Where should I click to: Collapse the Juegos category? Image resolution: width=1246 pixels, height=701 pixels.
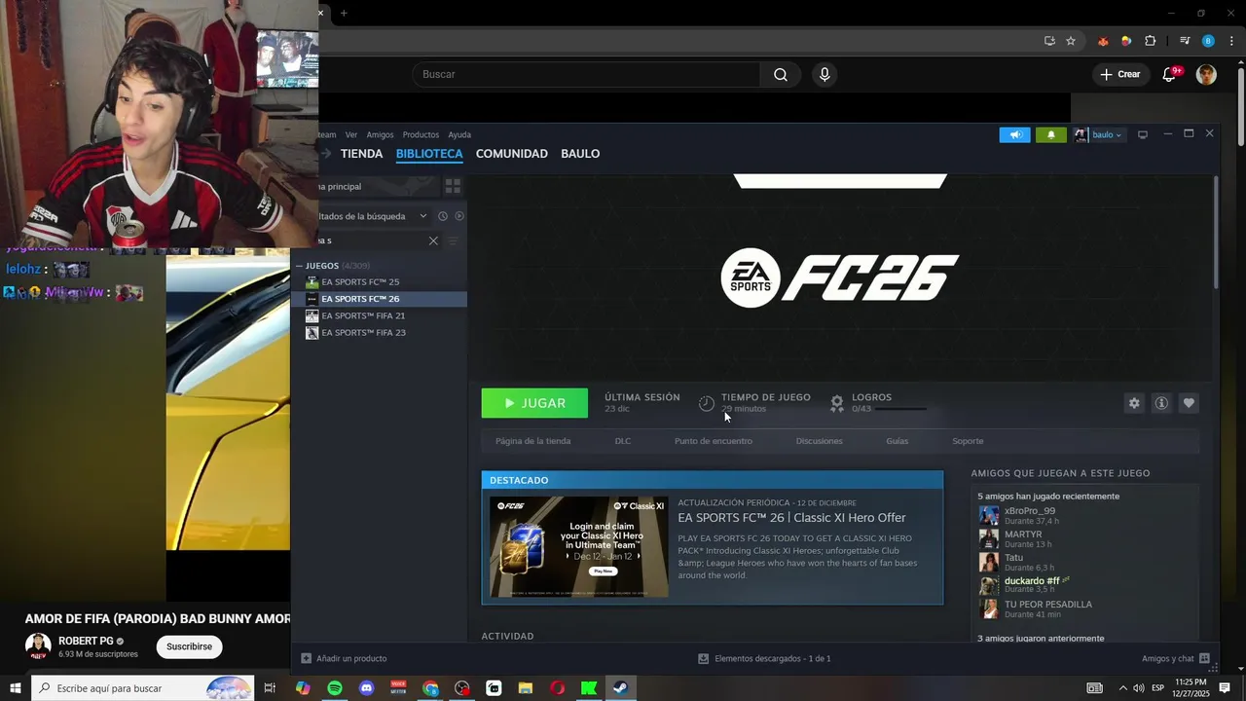[x=300, y=266]
